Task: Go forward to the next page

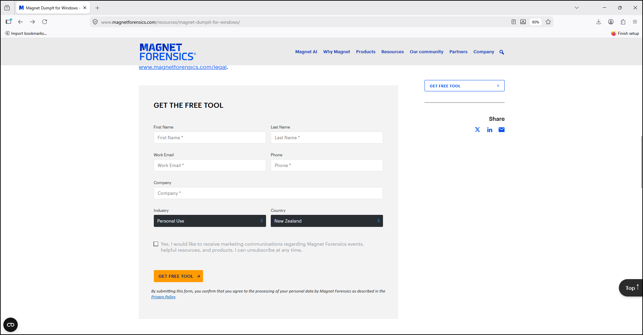Action: click(33, 22)
